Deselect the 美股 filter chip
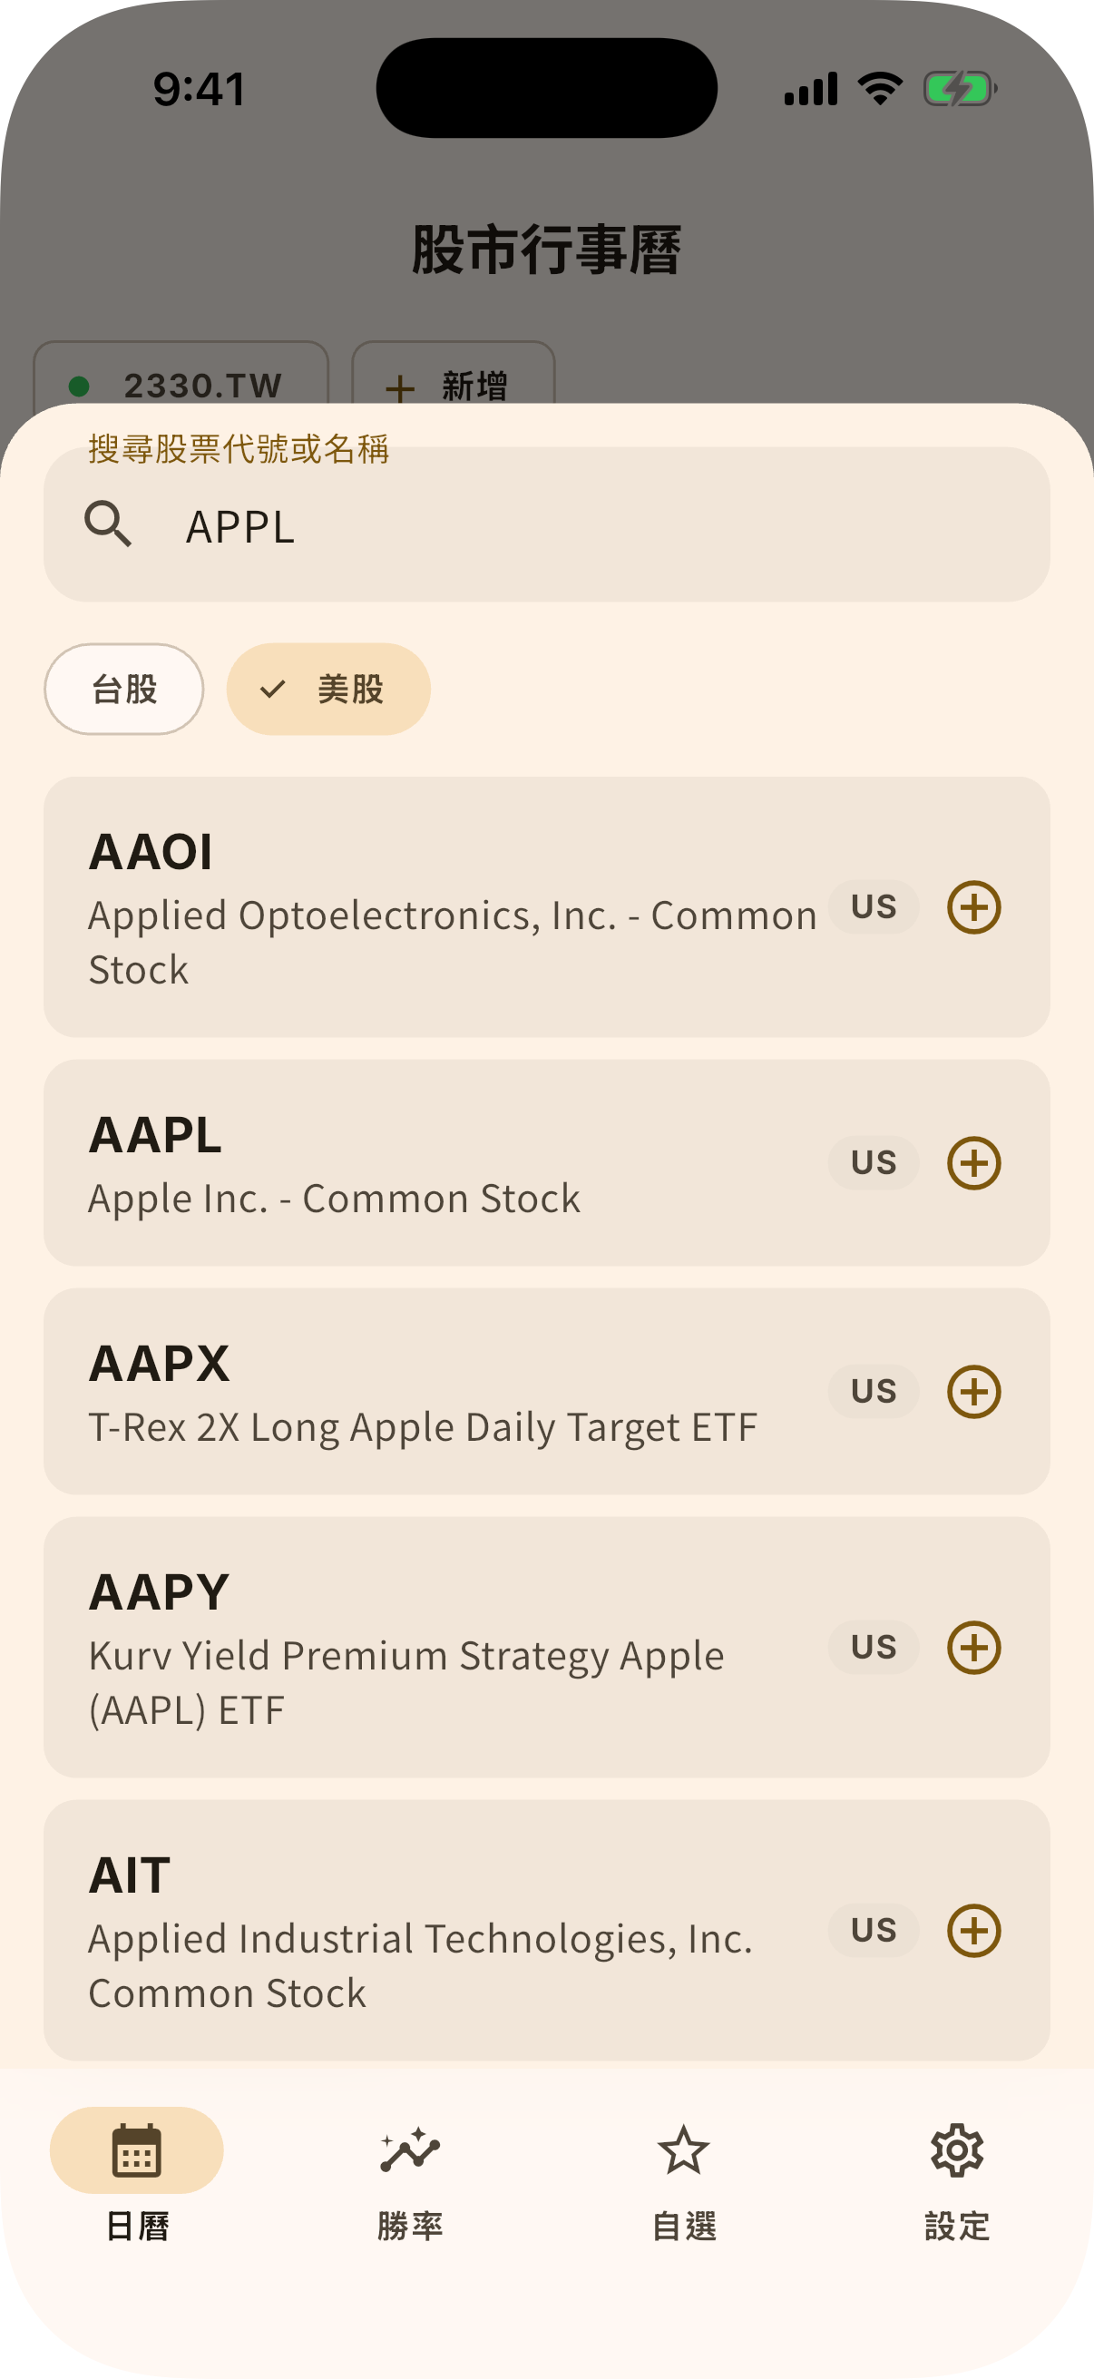Screen dimensions: 1094x2379 [328, 689]
